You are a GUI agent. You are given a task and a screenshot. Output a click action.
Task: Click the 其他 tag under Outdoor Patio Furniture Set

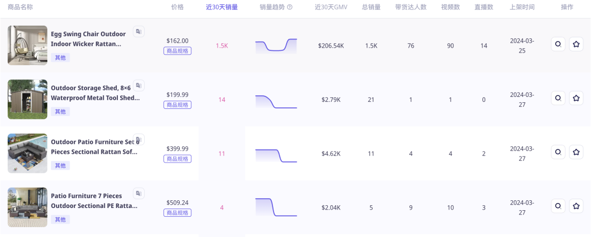click(60, 165)
